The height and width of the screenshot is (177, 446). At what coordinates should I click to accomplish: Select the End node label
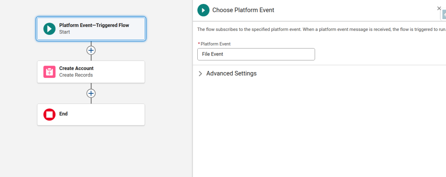(64, 114)
